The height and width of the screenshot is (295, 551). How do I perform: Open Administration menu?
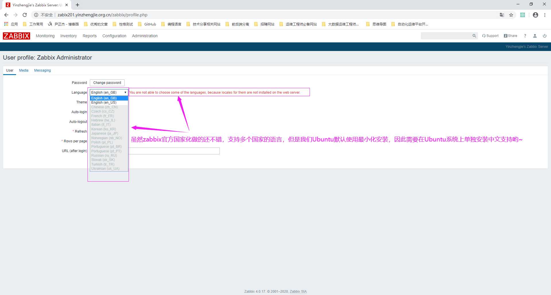(145, 36)
